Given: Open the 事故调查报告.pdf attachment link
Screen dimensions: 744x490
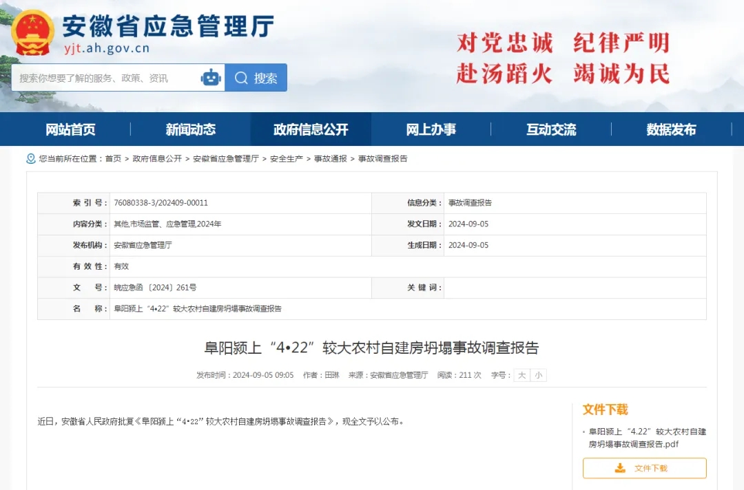Looking at the screenshot, I should click(647, 438).
